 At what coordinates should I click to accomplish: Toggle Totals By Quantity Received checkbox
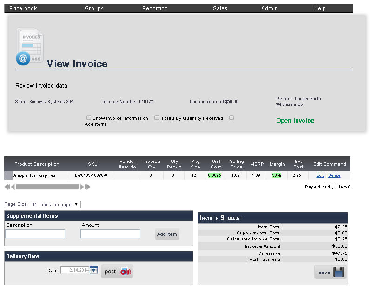coord(157,118)
